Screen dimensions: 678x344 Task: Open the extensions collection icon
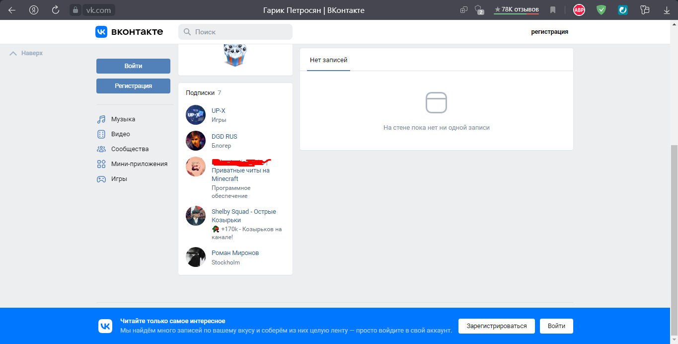coord(645,10)
